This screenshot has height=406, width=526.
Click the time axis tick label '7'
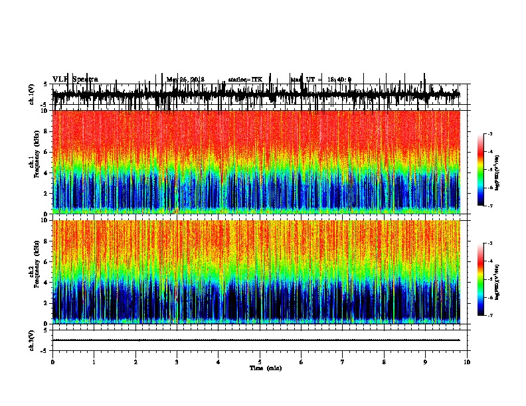pyautogui.click(x=343, y=362)
